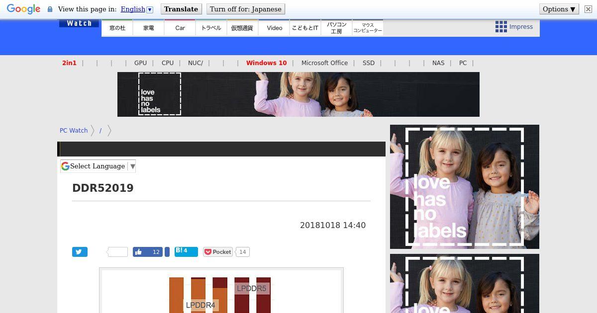Click the Google logo in translate bar
Screen dimensions: 597x313
tap(23, 9)
